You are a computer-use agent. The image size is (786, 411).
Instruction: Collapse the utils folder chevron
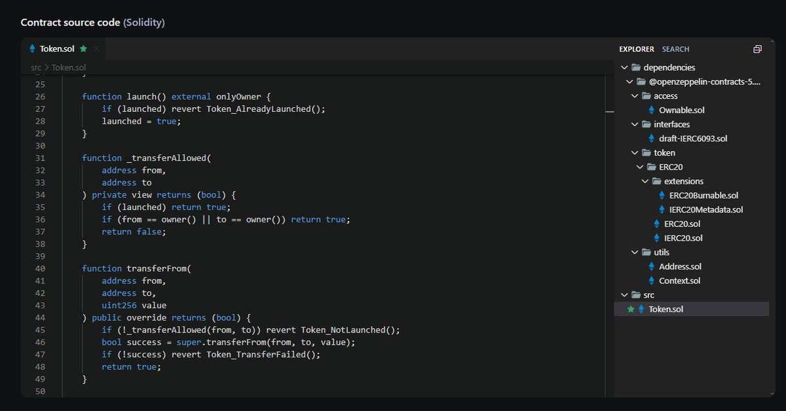[635, 252]
